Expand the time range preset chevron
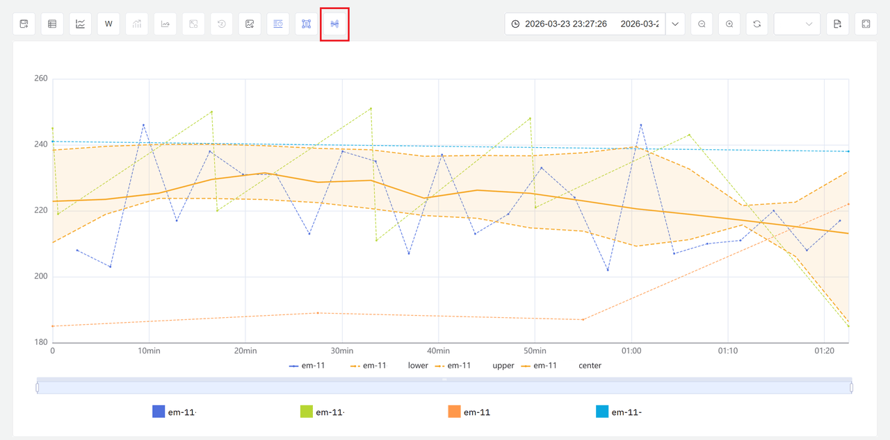 pyautogui.click(x=675, y=24)
